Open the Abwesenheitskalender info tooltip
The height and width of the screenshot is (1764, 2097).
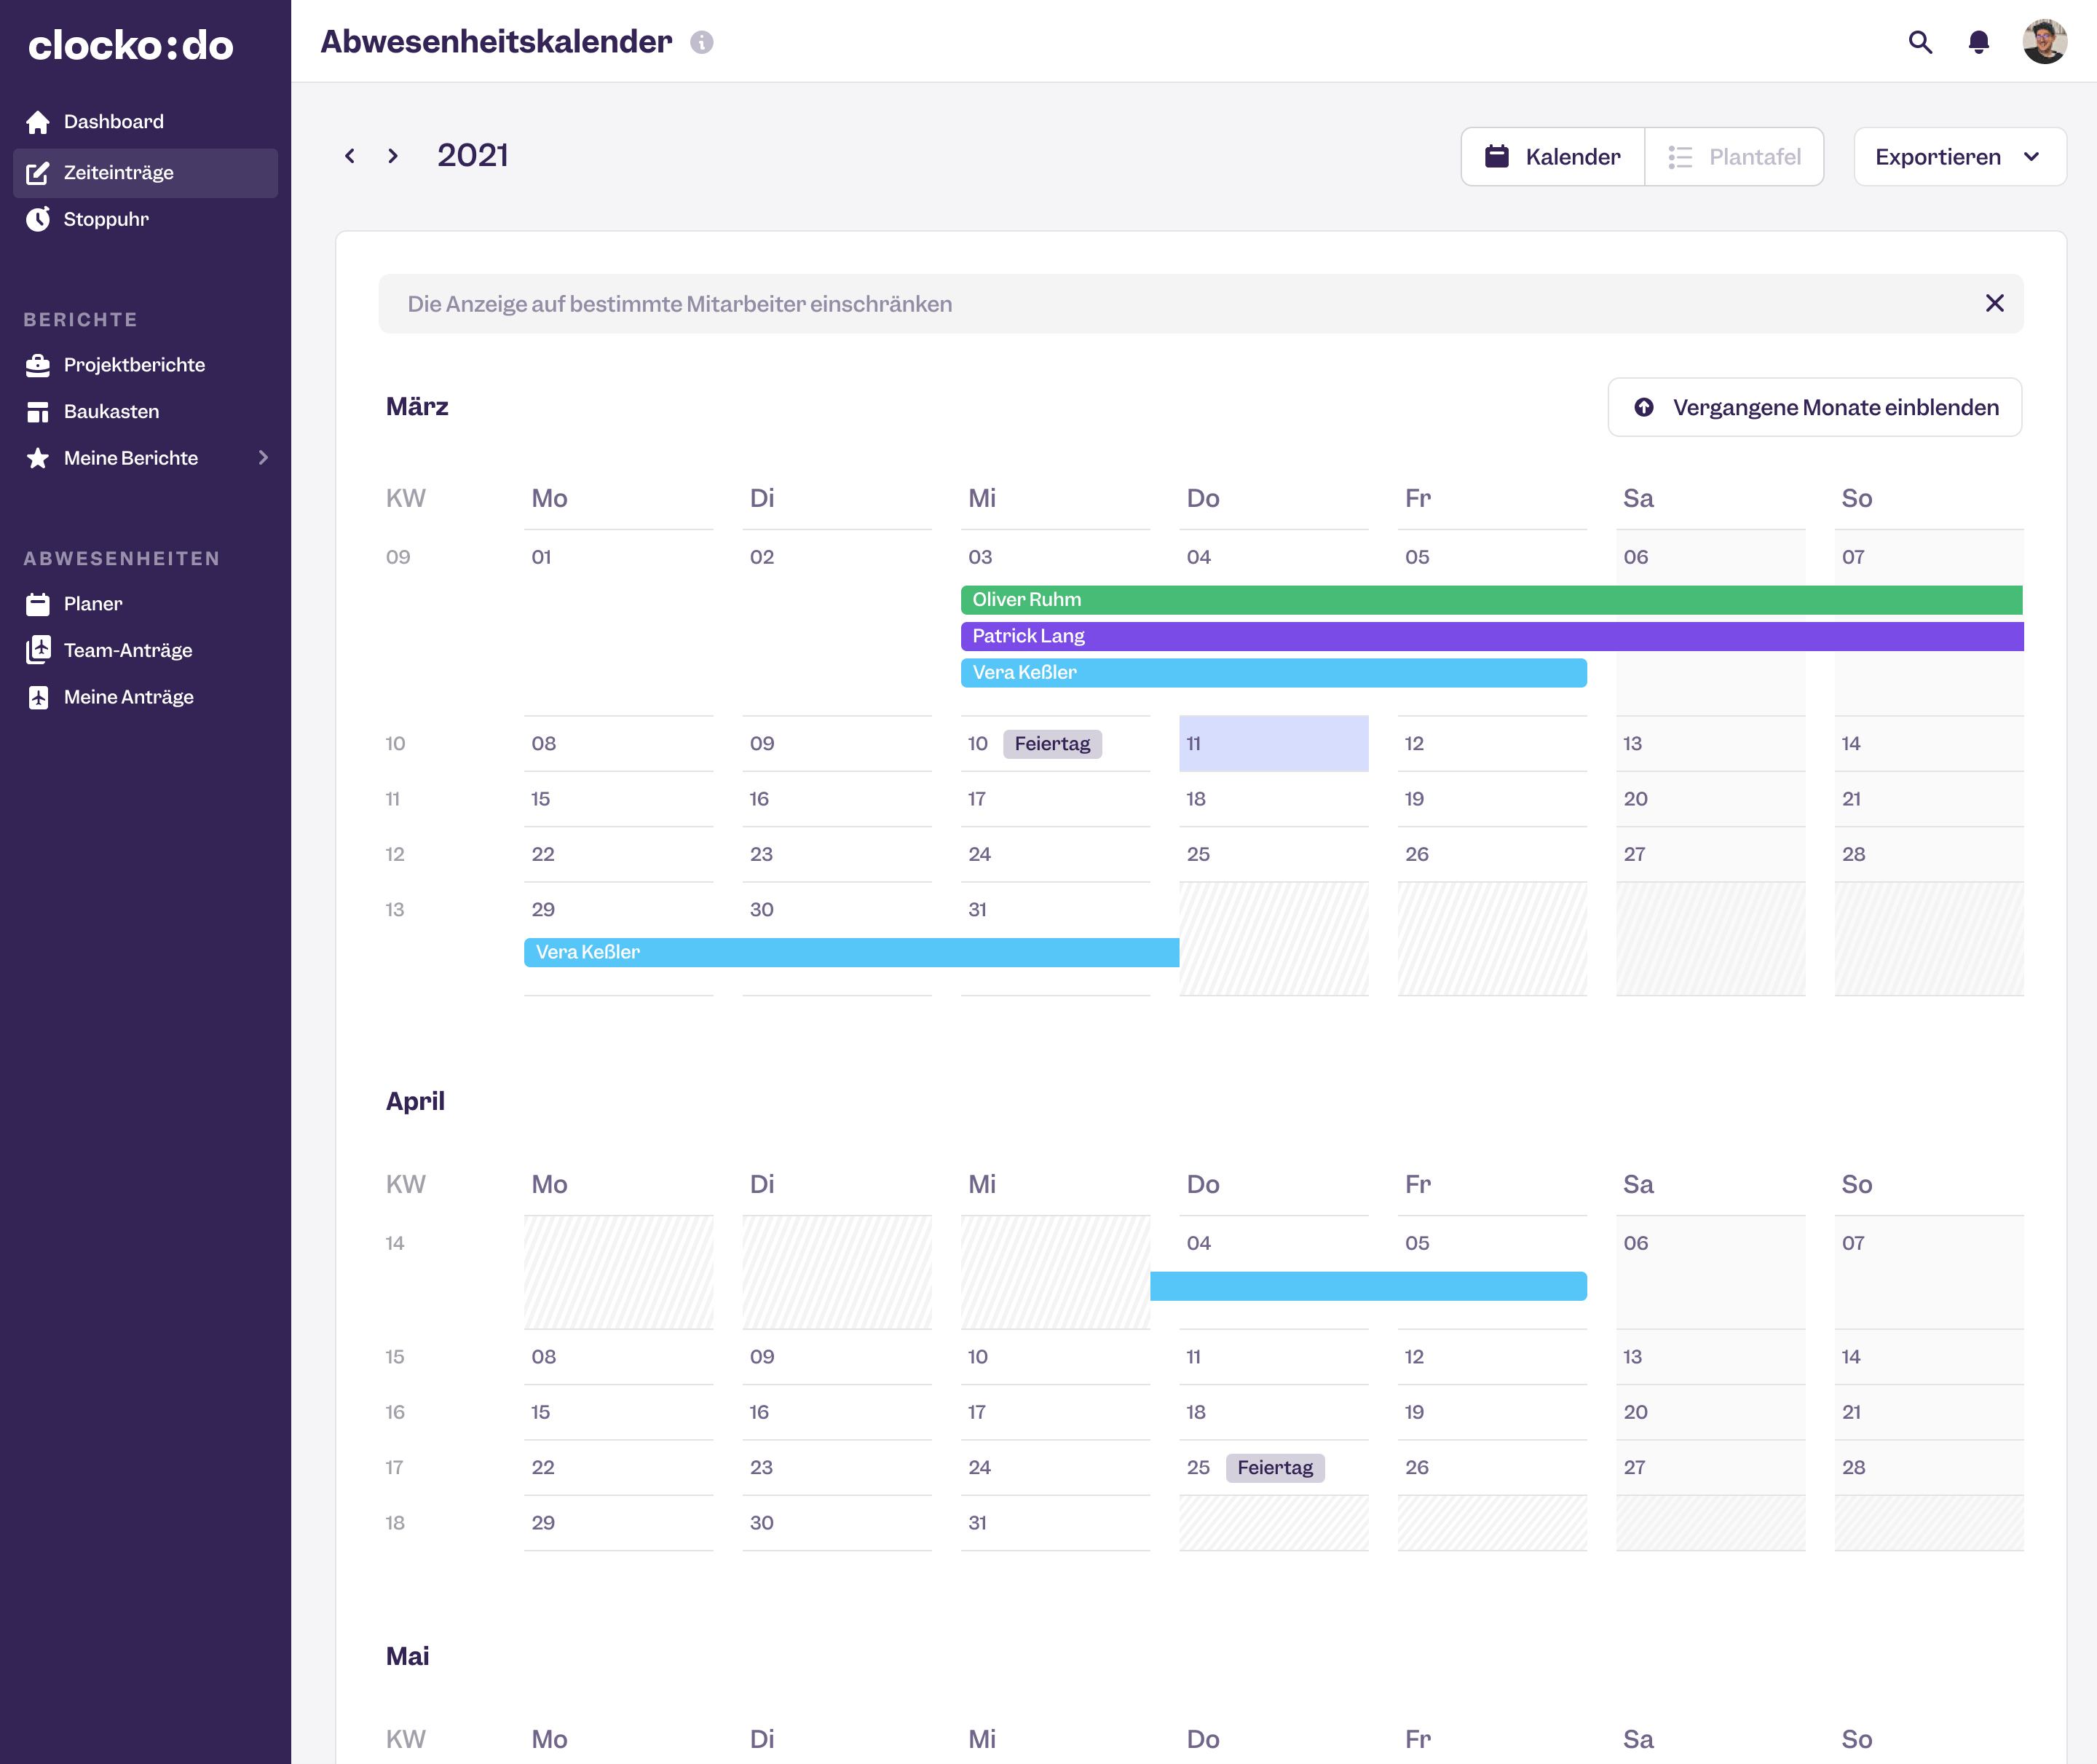700,42
